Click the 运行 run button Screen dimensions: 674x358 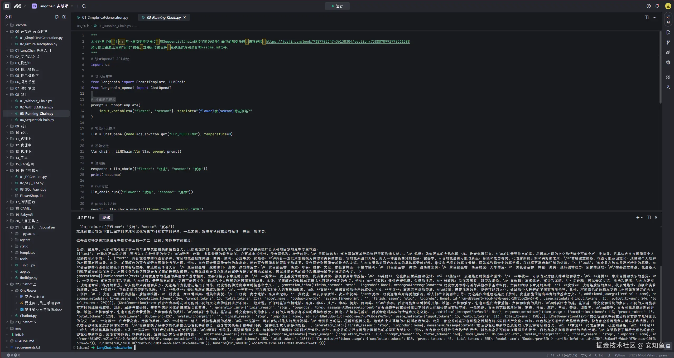tap(337, 6)
